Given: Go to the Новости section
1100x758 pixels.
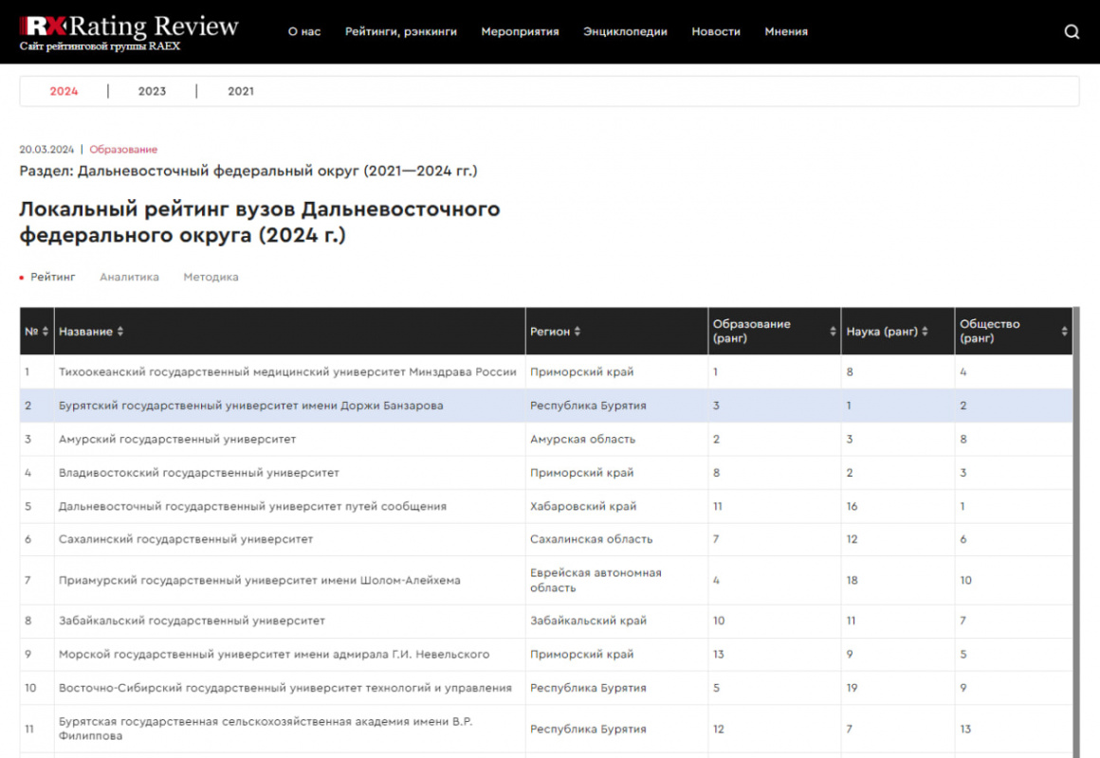Looking at the screenshot, I should point(716,32).
